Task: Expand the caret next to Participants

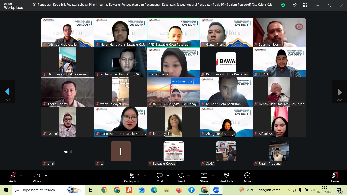Action: click(145, 175)
